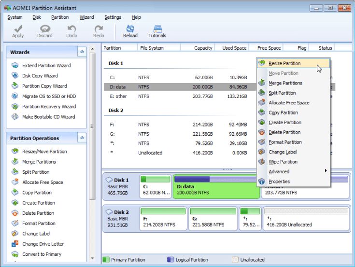Choose Merge Partitions in context menu

(294, 83)
